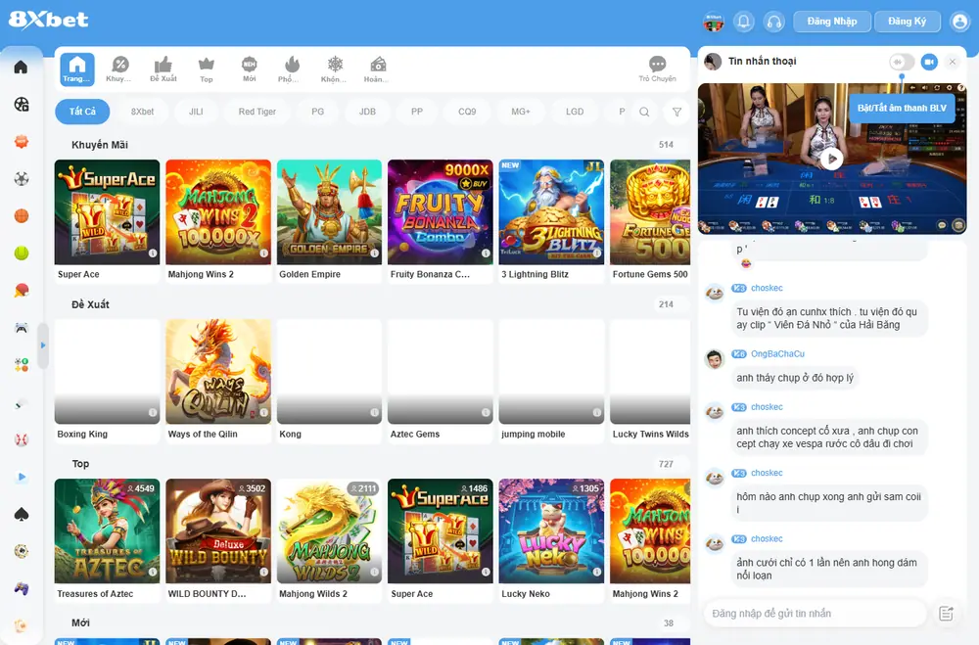Switch to the Hoàn... tab
Viewport: 979px width, 645px height.
point(377,69)
